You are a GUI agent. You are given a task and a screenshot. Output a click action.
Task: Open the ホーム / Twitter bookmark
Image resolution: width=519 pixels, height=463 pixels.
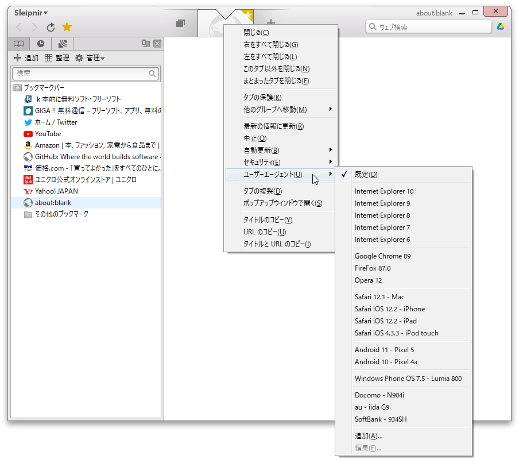point(51,122)
